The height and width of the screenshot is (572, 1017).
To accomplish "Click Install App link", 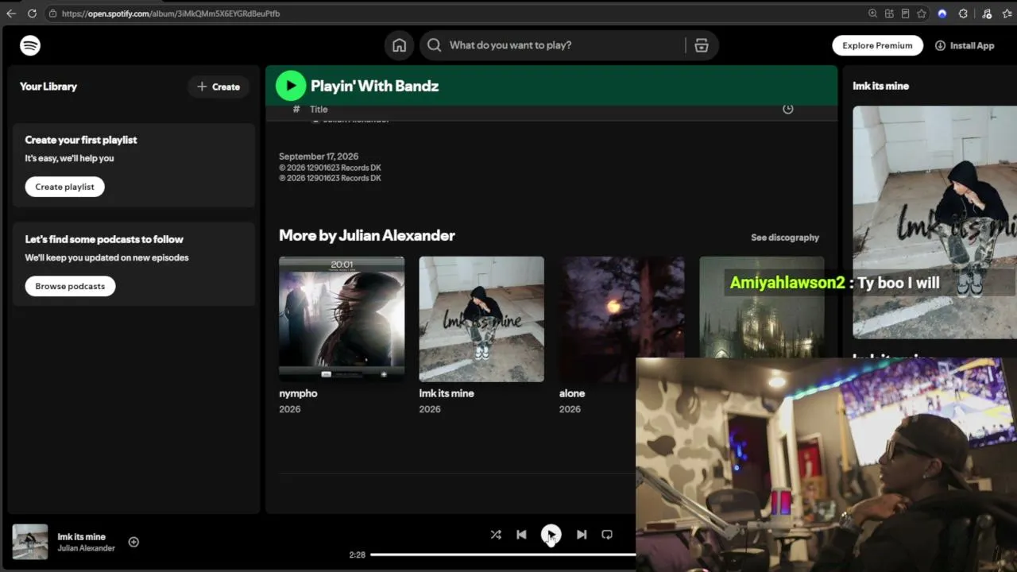I will (x=965, y=45).
